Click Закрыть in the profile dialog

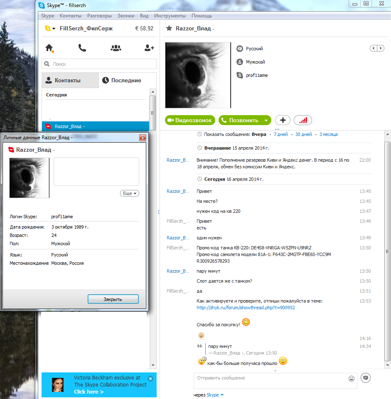click(113, 299)
